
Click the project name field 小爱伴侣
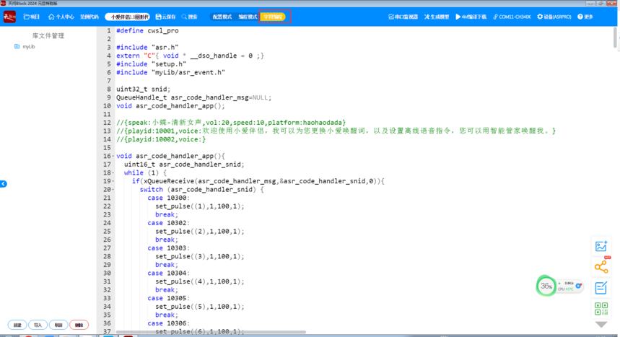pyautogui.click(x=127, y=17)
